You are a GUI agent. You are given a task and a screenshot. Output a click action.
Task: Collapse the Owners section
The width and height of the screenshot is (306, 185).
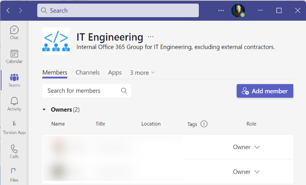click(x=44, y=110)
